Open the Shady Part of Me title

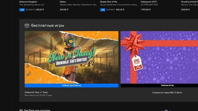(x=109, y=2)
